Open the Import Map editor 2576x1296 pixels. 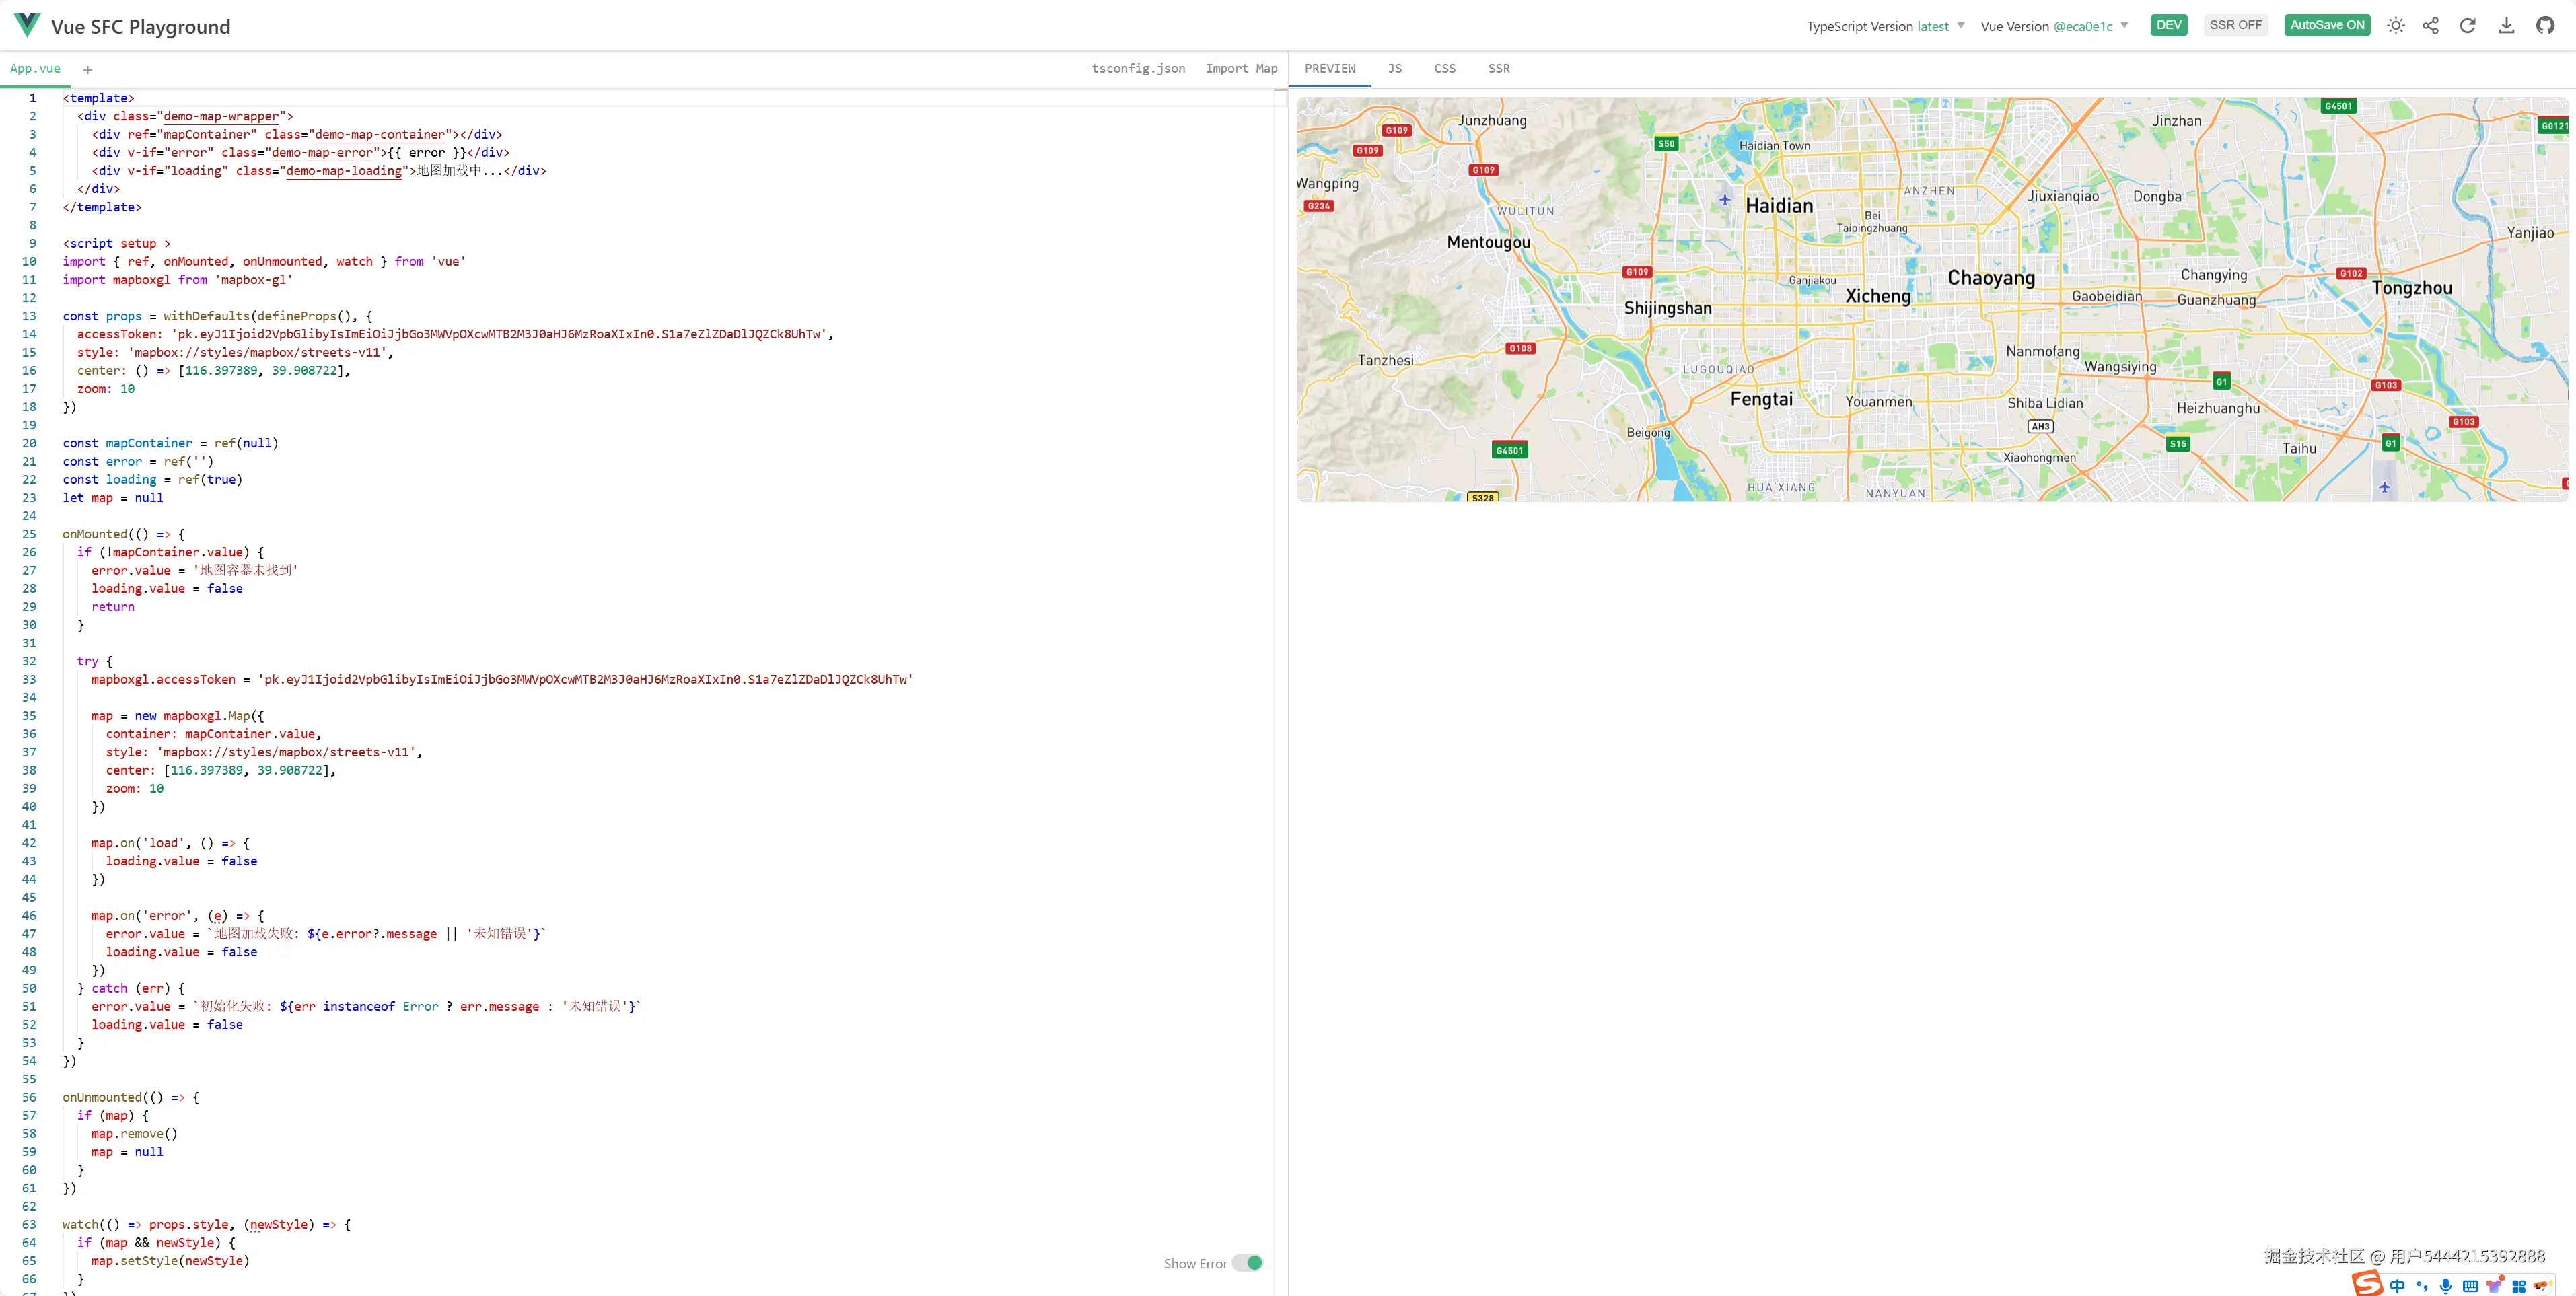[x=1241, y=68]
